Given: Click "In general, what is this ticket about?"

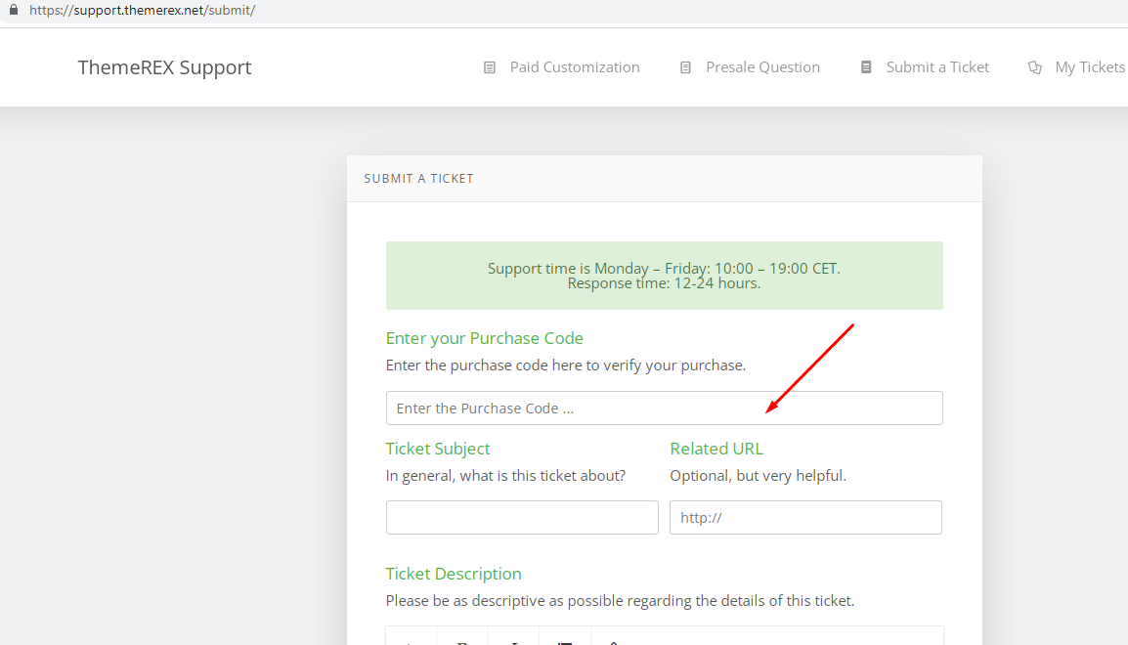Looking at the screenshot, I should point(505,475).
